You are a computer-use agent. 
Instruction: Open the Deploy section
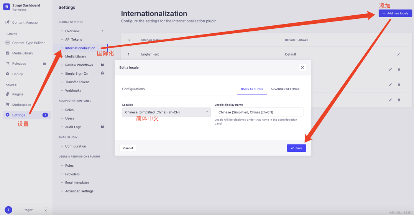tap(15, 74)
